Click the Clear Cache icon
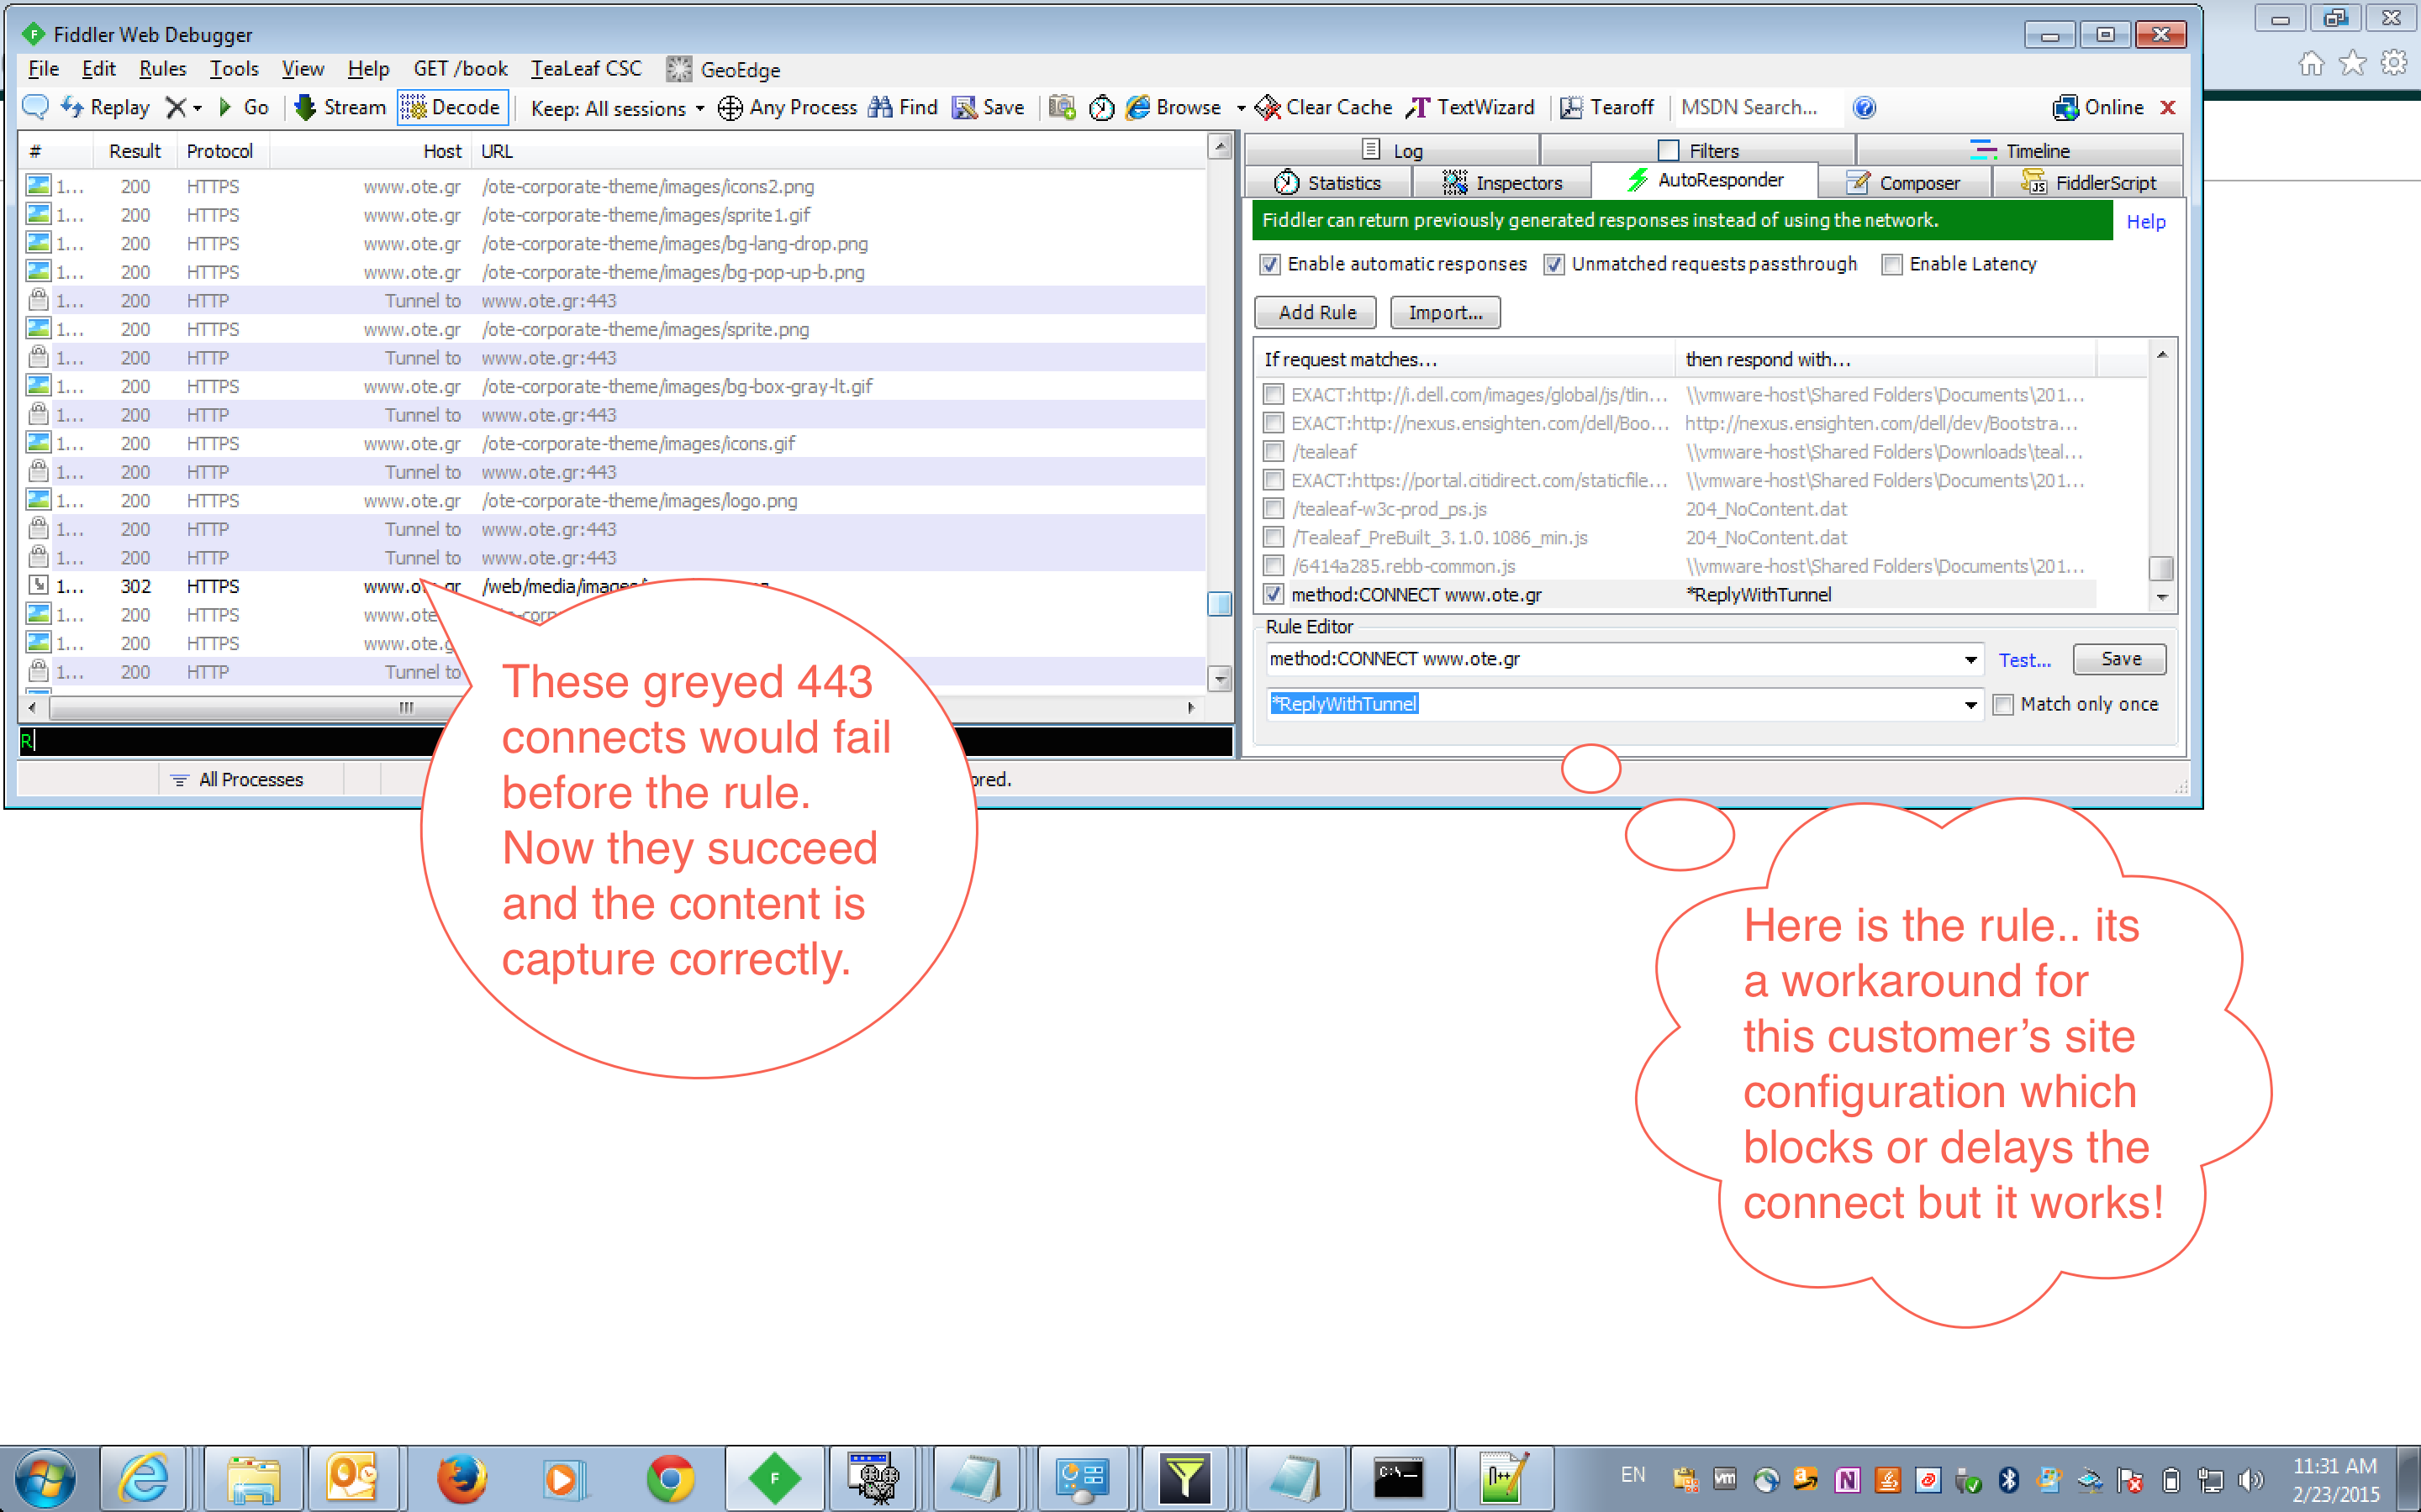The width and height of the screenshot is (2421, 1512). (1268, 107)
